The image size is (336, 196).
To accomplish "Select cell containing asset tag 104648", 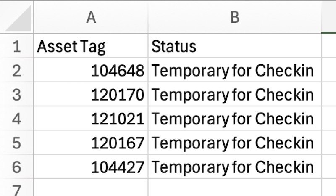I will (91, 70).
